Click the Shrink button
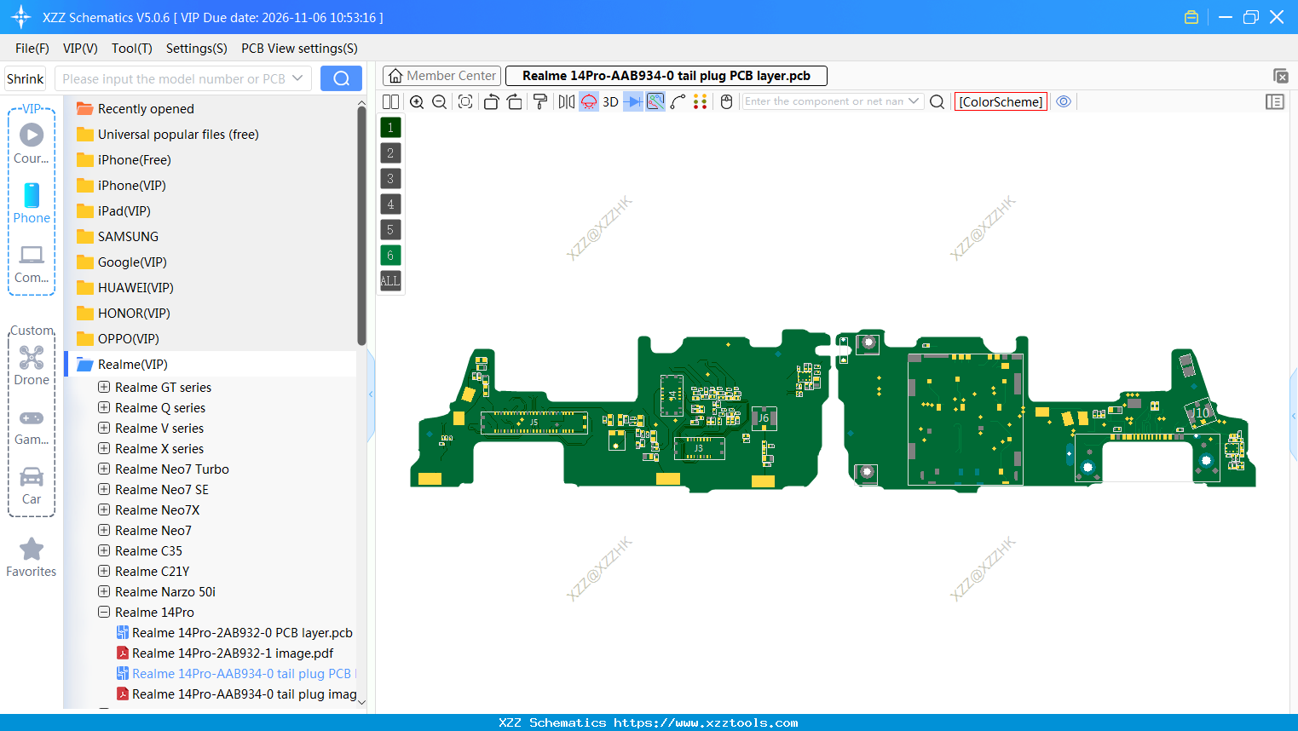The height and width of the screenshot is (731, 1298). [25, 78]
